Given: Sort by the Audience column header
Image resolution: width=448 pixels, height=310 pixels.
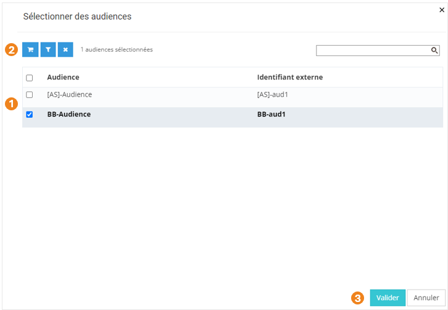Looking at the screenshot, I should tap(63, 77).
